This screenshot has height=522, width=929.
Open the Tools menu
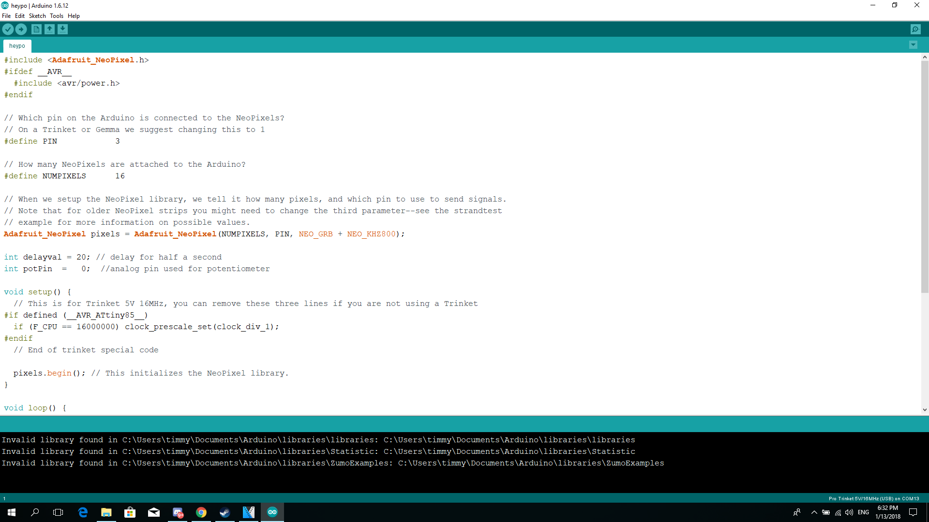pyautogui.click(x=57, y=15)
